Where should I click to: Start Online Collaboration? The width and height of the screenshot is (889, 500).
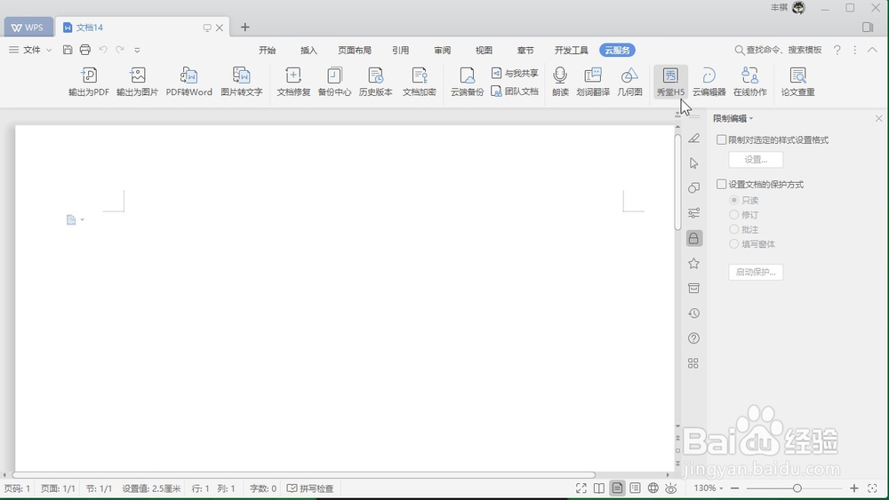(749, 81)
